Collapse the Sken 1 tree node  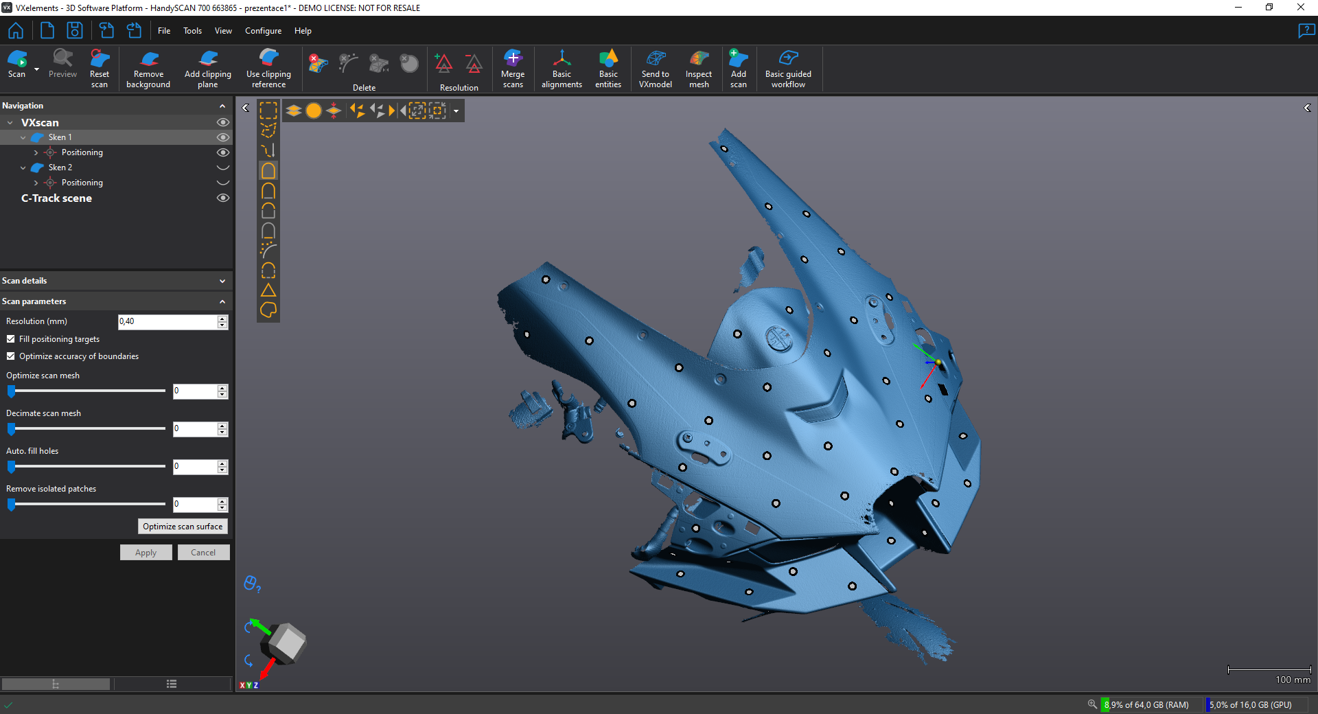point(23,137)
